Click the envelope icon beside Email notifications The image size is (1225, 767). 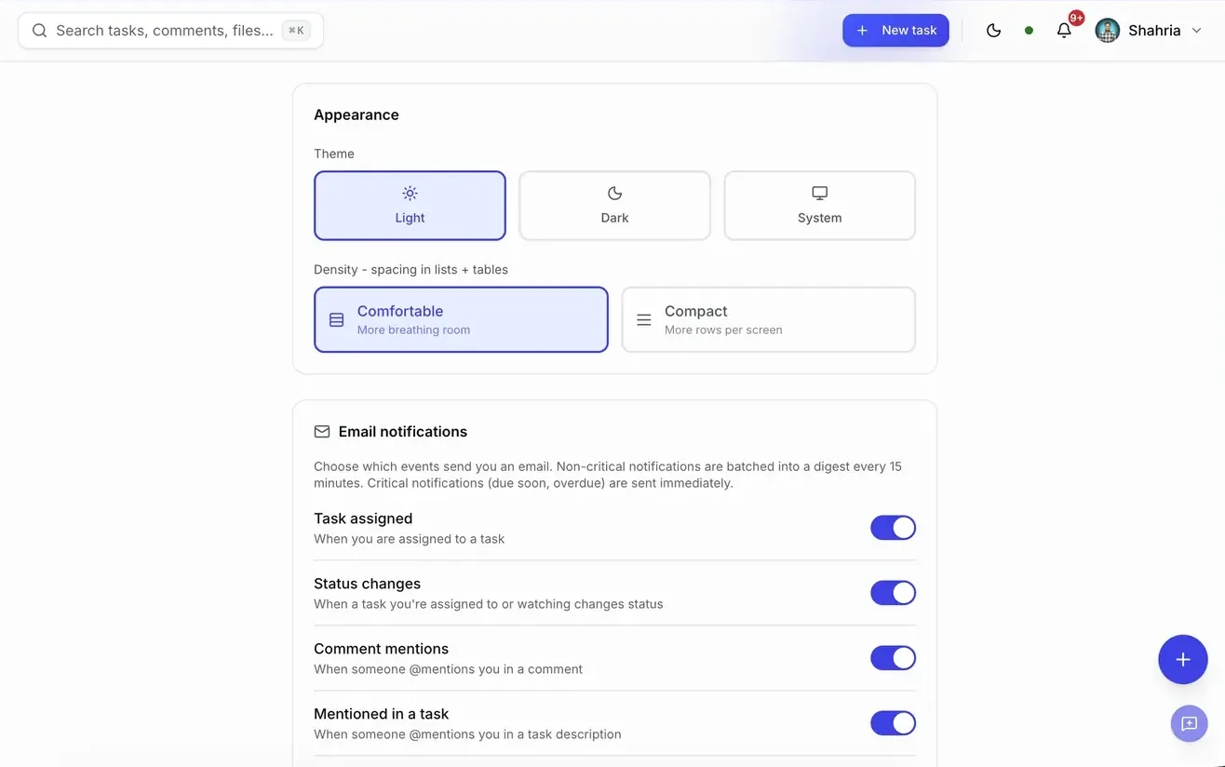pyautogui.click(x=322, y=432)
